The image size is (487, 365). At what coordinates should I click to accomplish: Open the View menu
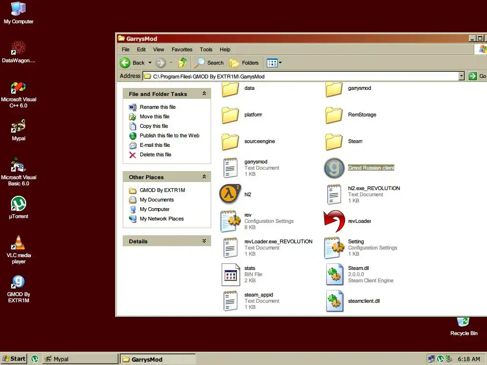coord(158,49)
